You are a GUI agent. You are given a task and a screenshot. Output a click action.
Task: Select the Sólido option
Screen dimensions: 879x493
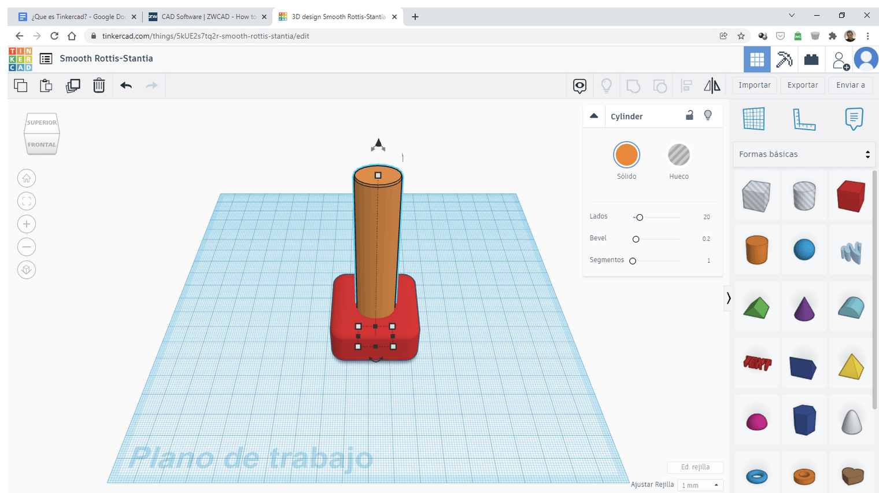click(626, 155)
